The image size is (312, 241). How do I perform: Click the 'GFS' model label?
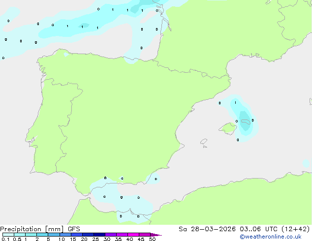74,229
